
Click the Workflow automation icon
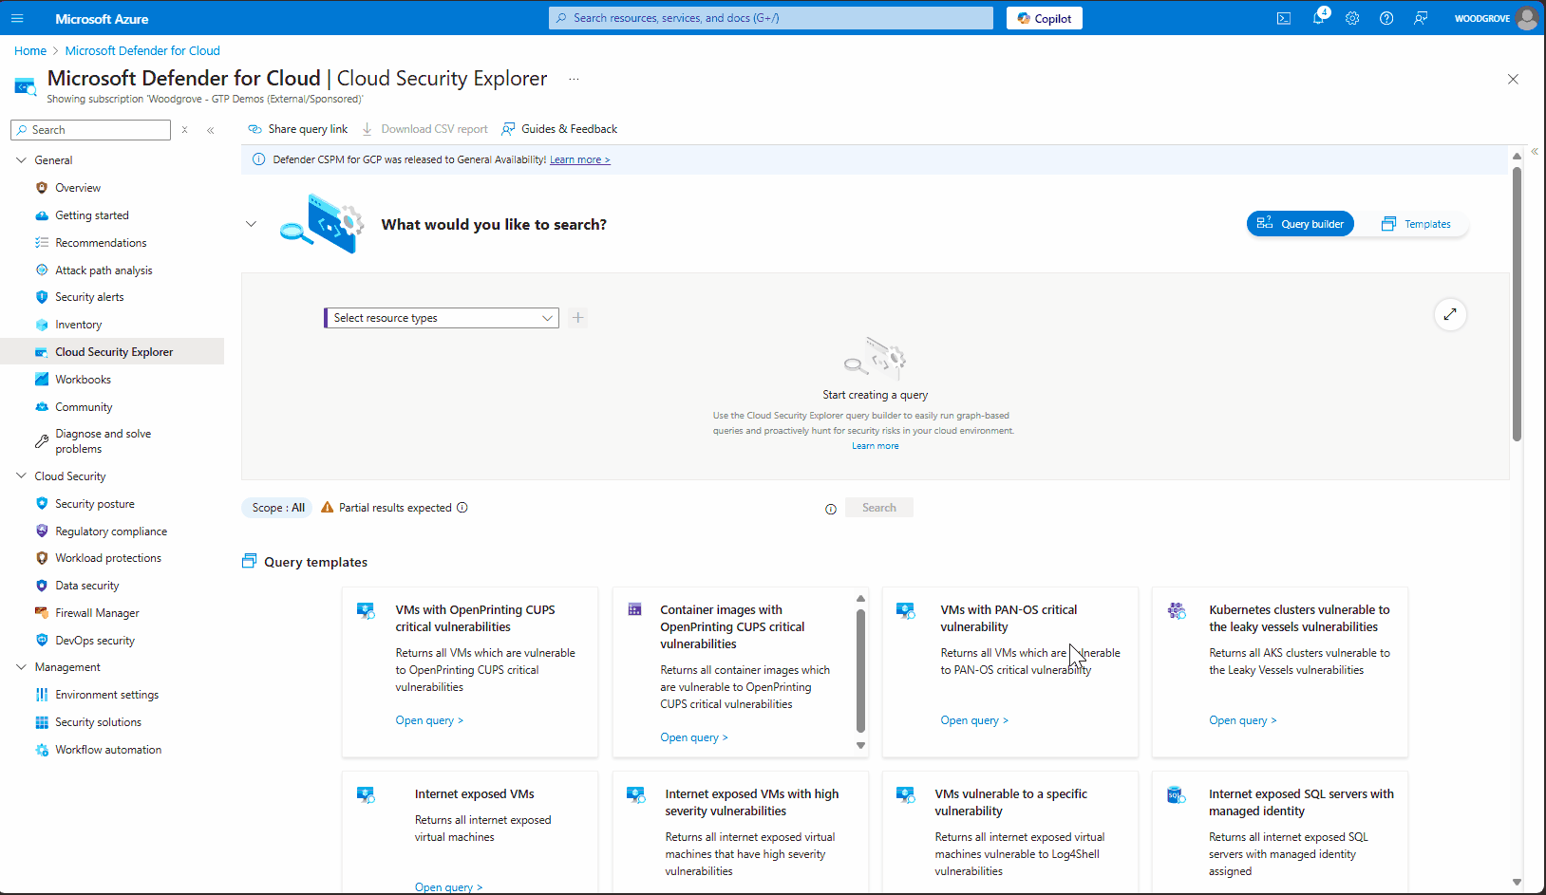[42, 750]
